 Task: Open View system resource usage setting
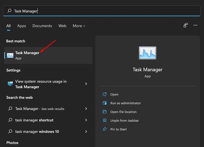tap(48, 84)
